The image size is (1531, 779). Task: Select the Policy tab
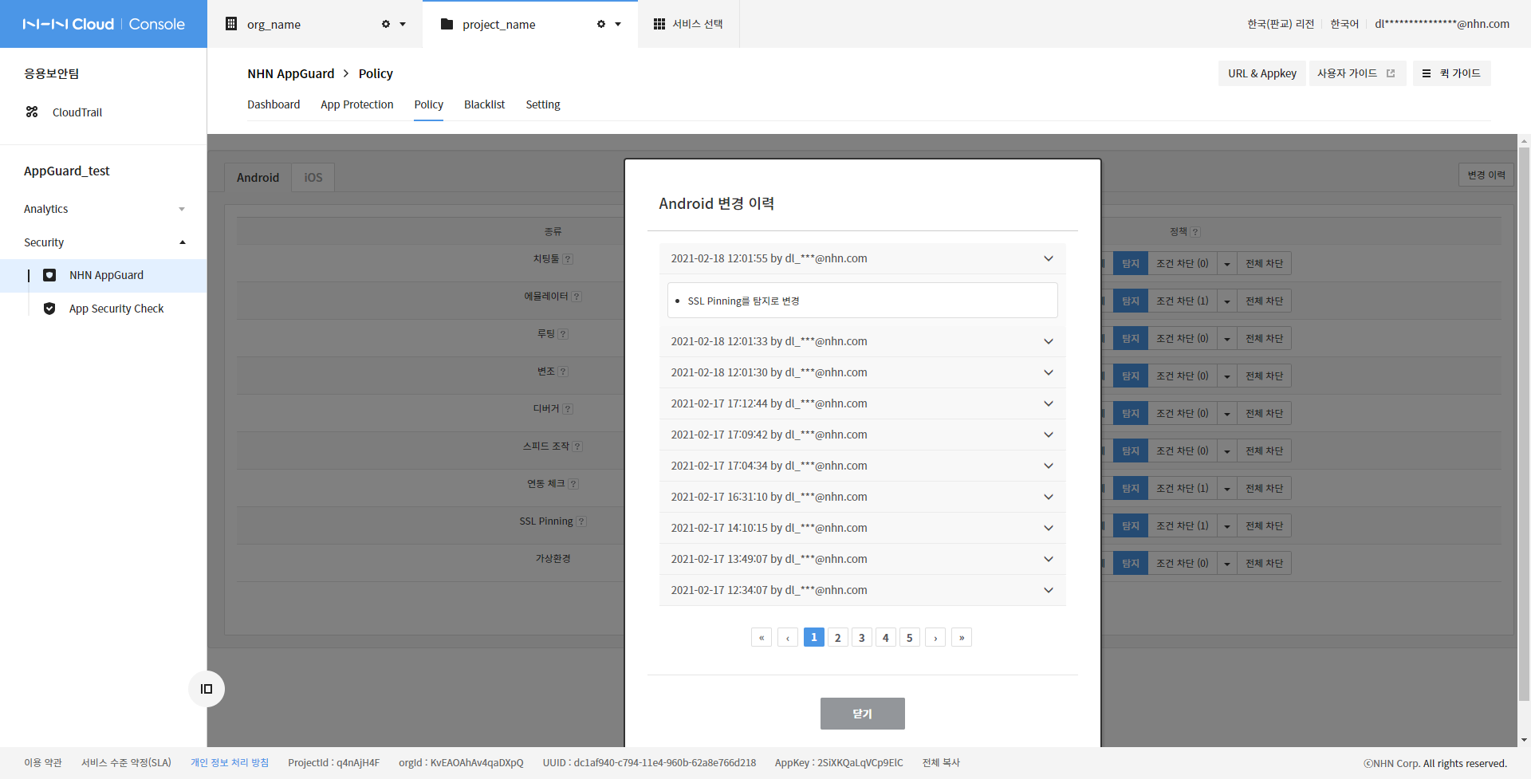point(429,104)
